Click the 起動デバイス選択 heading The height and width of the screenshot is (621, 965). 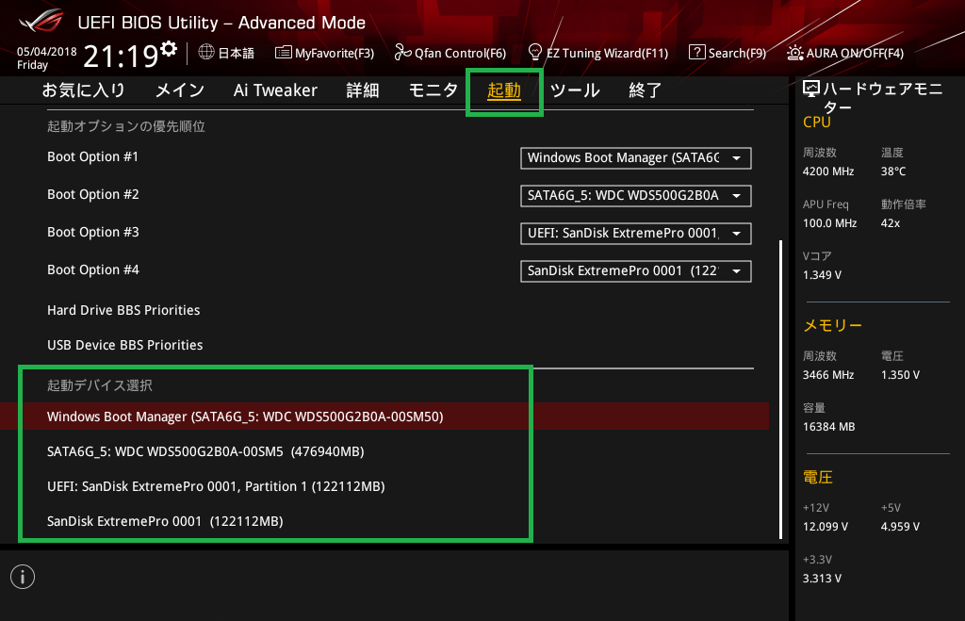click(x=100, y=385)
